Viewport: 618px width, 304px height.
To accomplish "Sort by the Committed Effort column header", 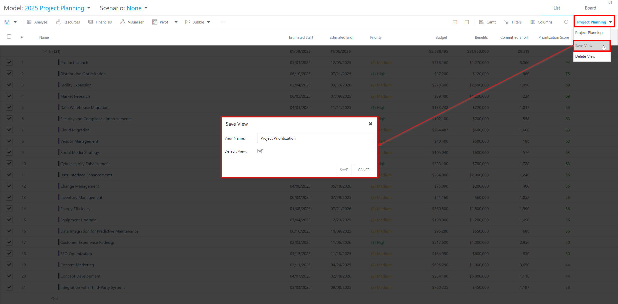I will coord(514,37).
